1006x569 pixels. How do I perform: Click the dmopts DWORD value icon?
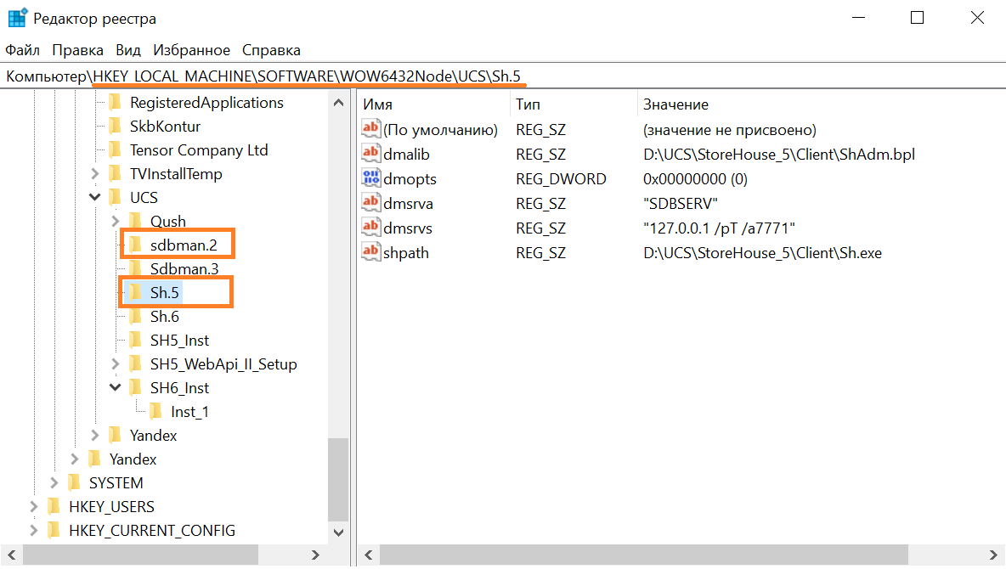pyautogui.click(x=371, y=179)
